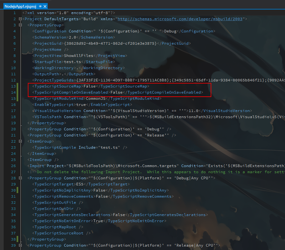The height and width of the screenshot is (250, 285).
Task: Collapse the ItemGroup on line 22
Action: point(20,141)
